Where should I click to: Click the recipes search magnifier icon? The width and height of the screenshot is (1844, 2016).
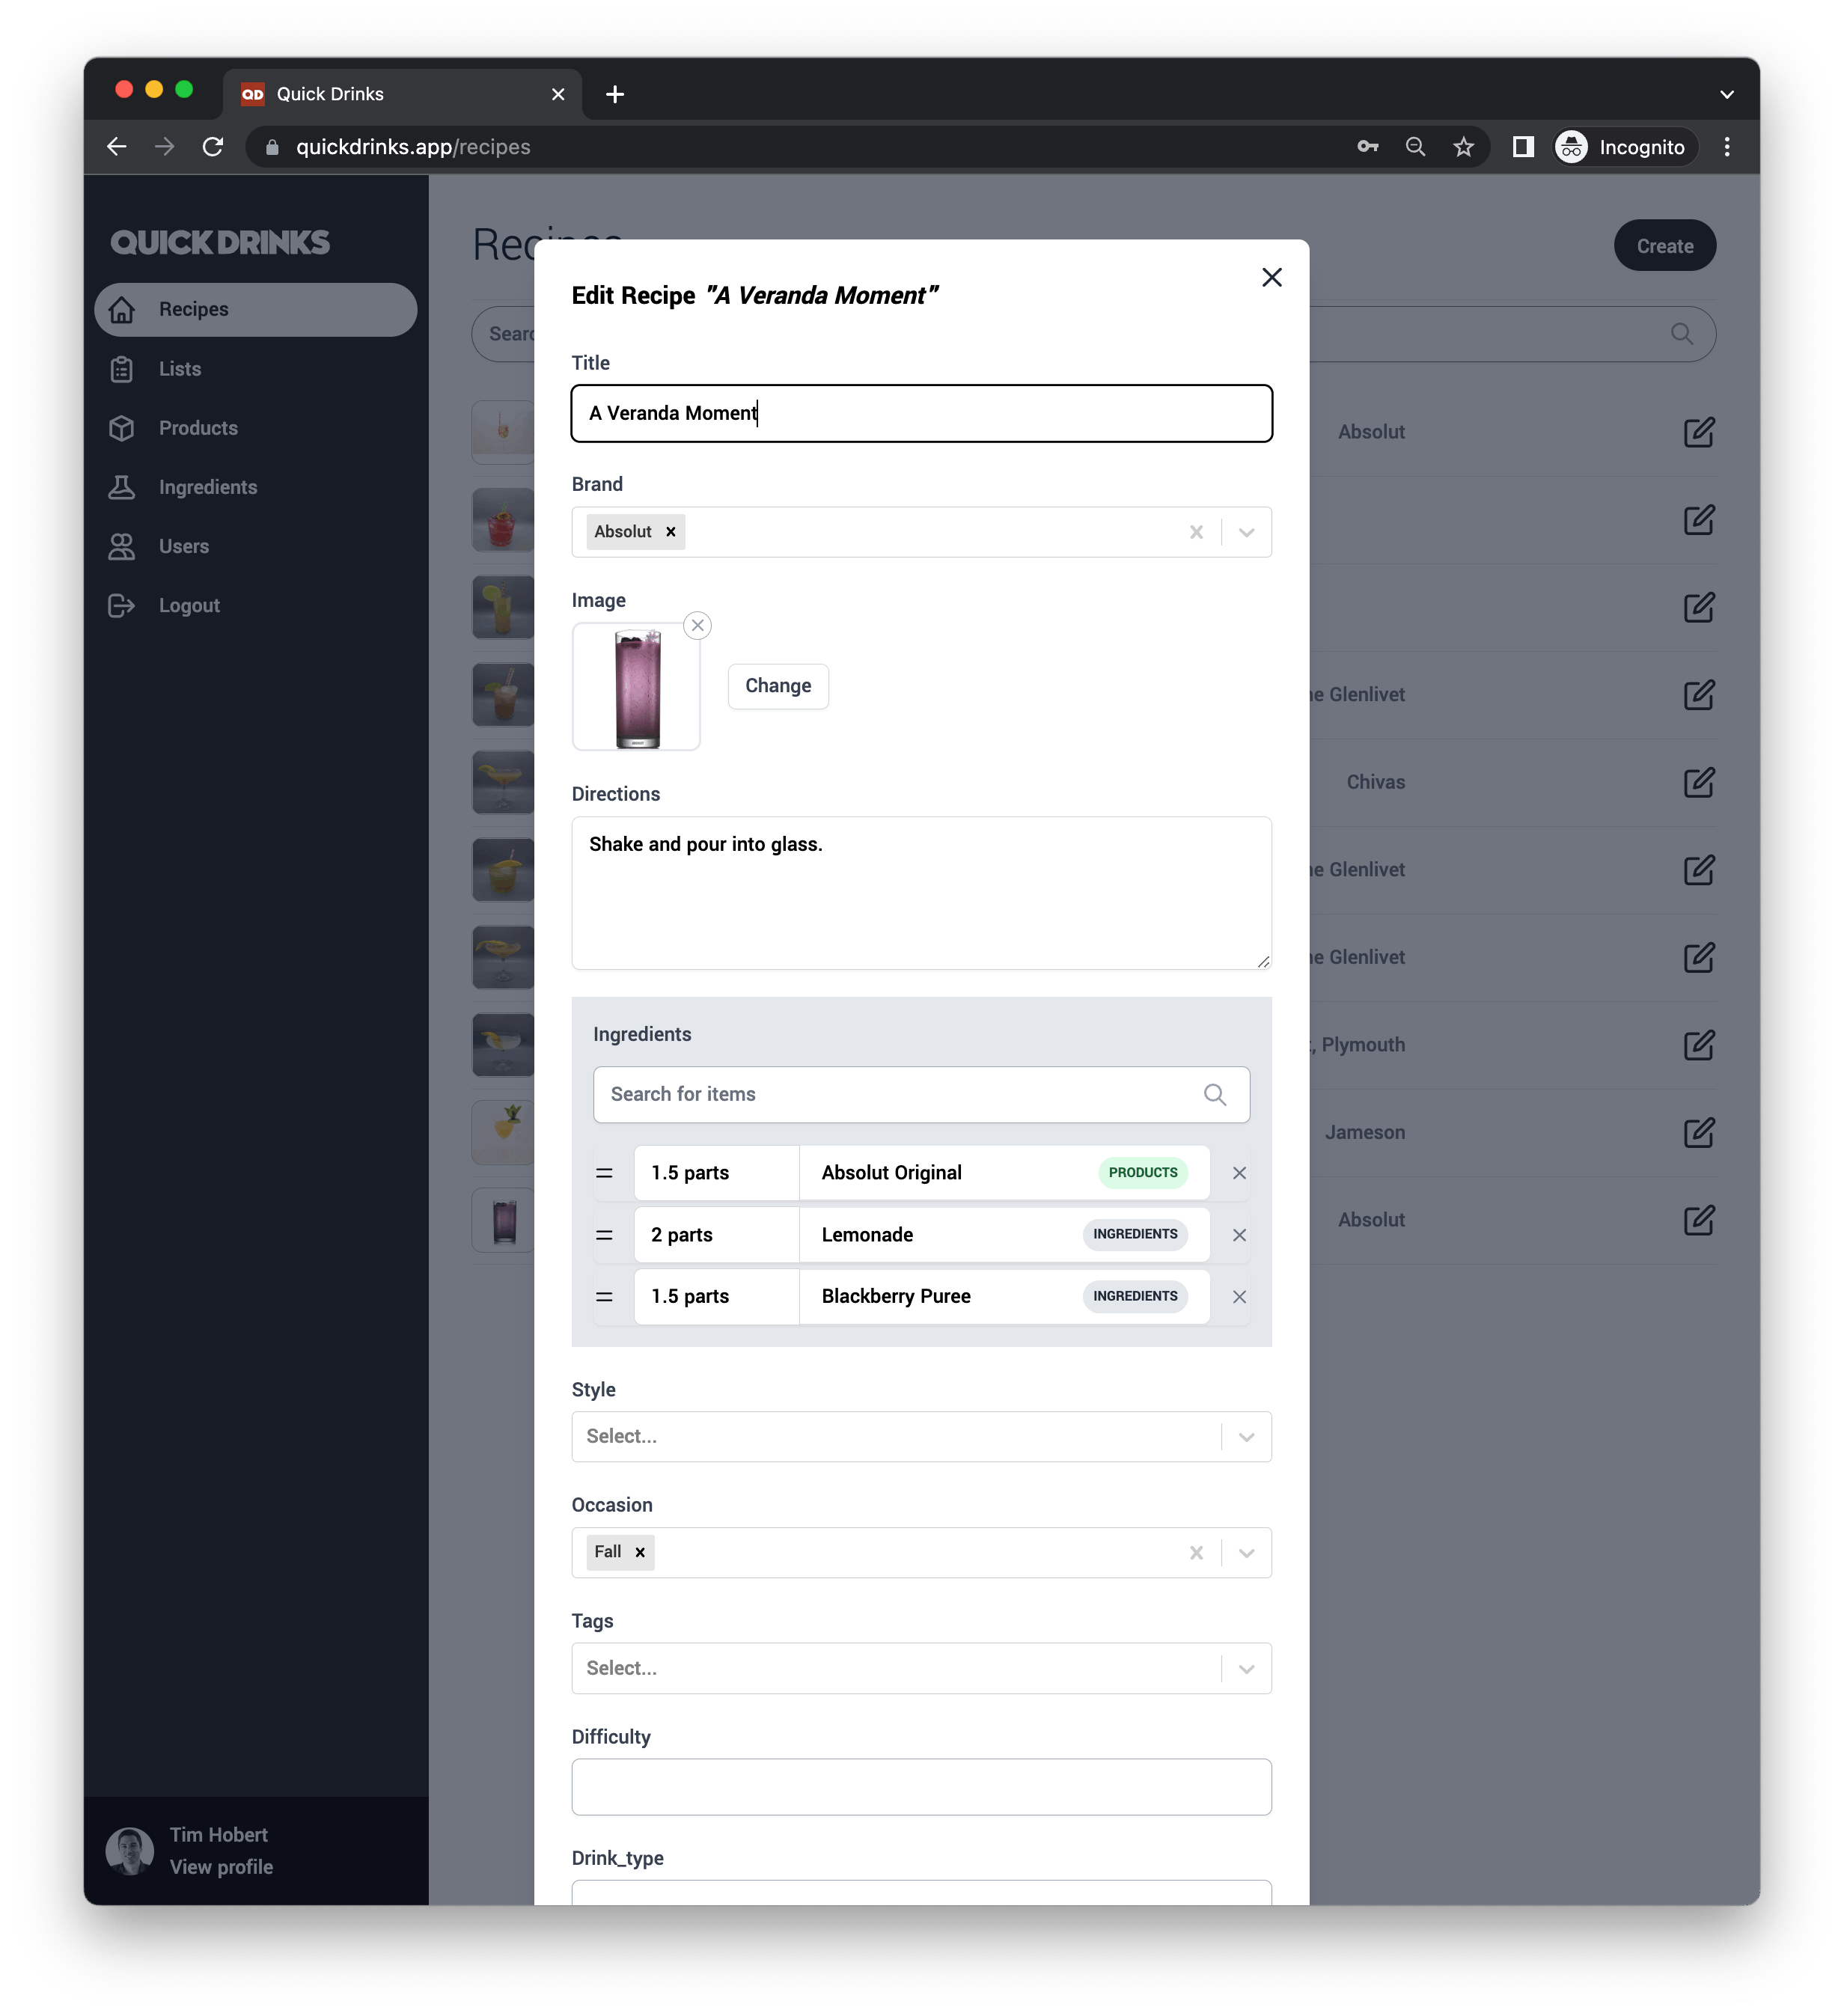pyautogui.click(x=1681, y=334)
